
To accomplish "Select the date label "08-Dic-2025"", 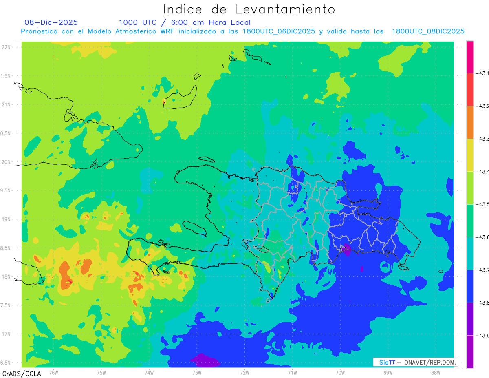I will (x=51, y=22).
